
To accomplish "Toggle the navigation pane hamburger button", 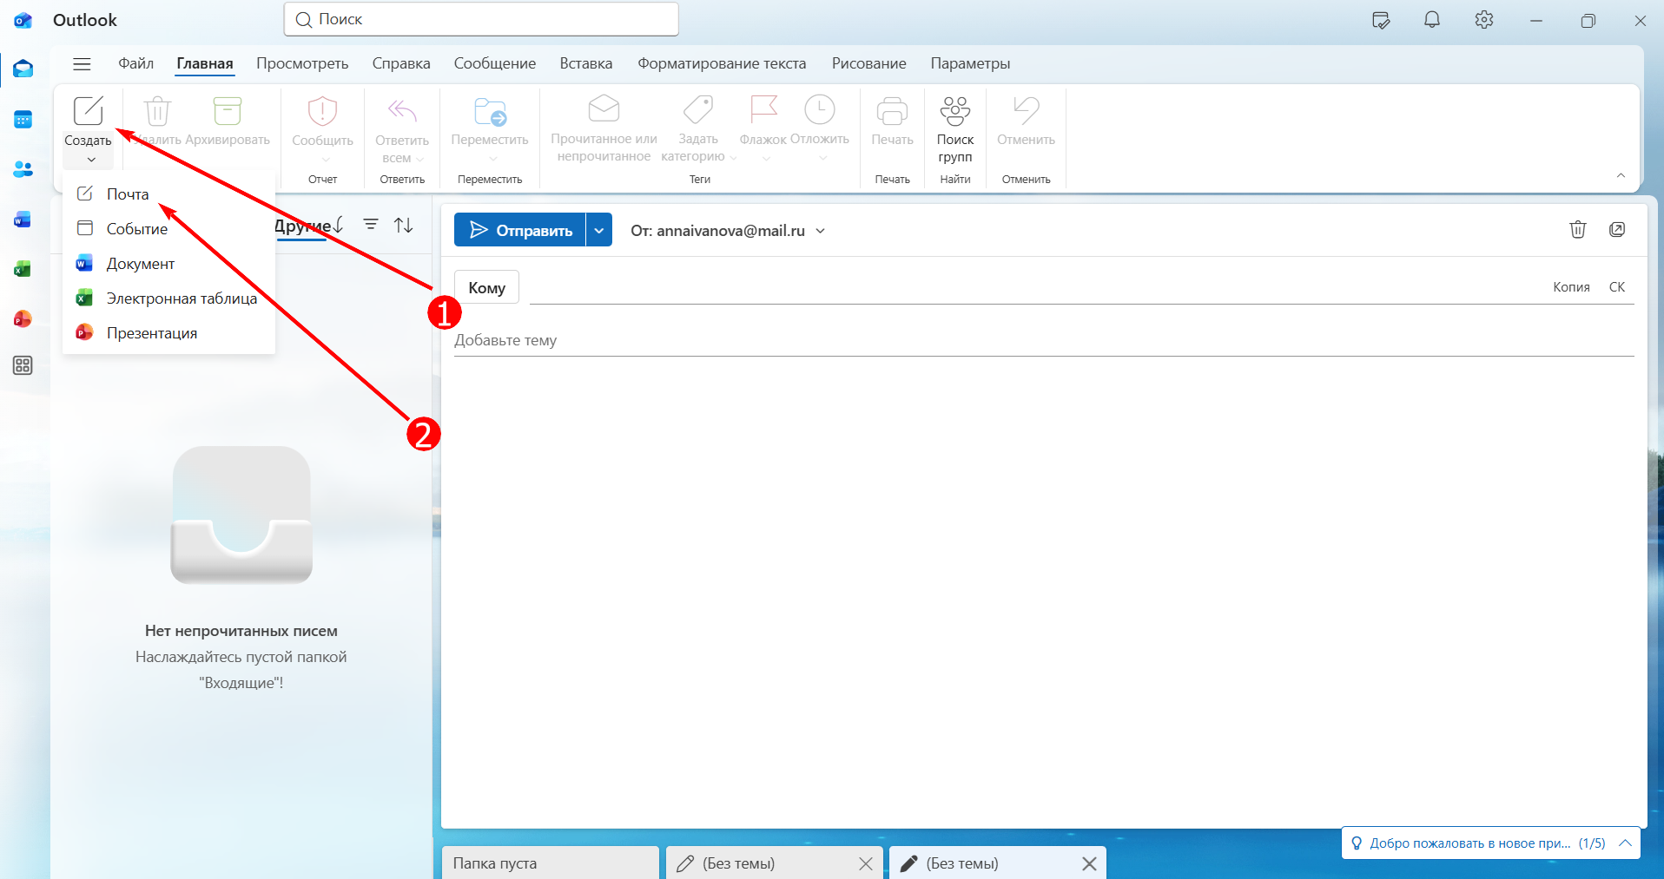I will point(82,63).
